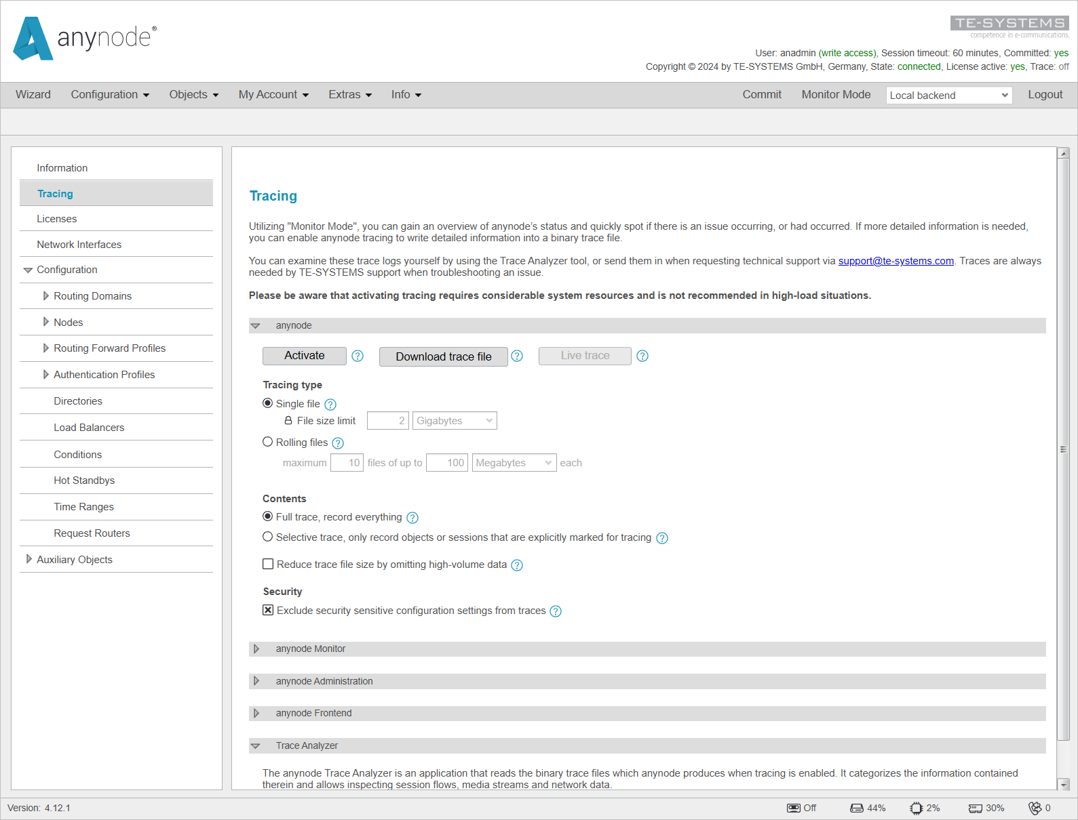
Task: Select Full trace, record everything
Action: click(268, 516)
